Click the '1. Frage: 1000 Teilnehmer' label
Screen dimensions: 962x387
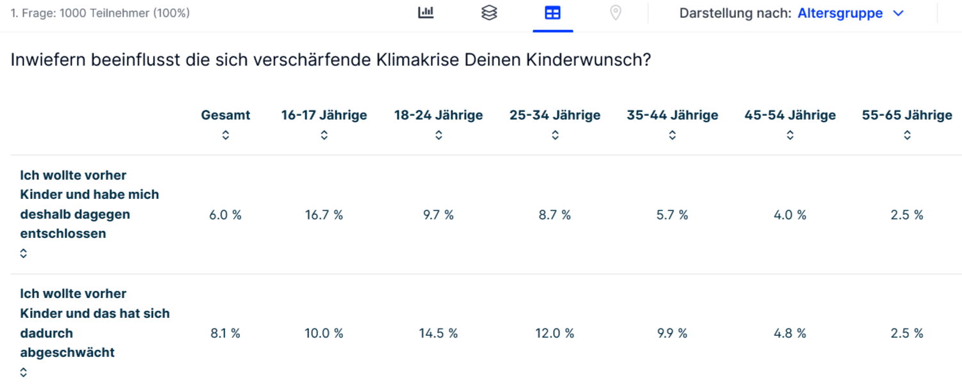pyautogui.click(x=100, y=13)
